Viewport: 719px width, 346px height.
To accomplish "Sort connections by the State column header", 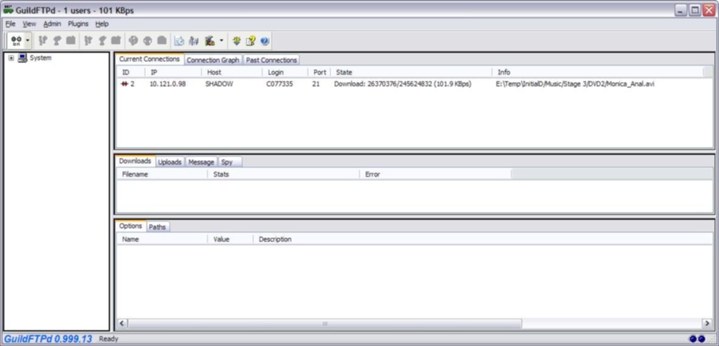I will [x=411, y=72].
